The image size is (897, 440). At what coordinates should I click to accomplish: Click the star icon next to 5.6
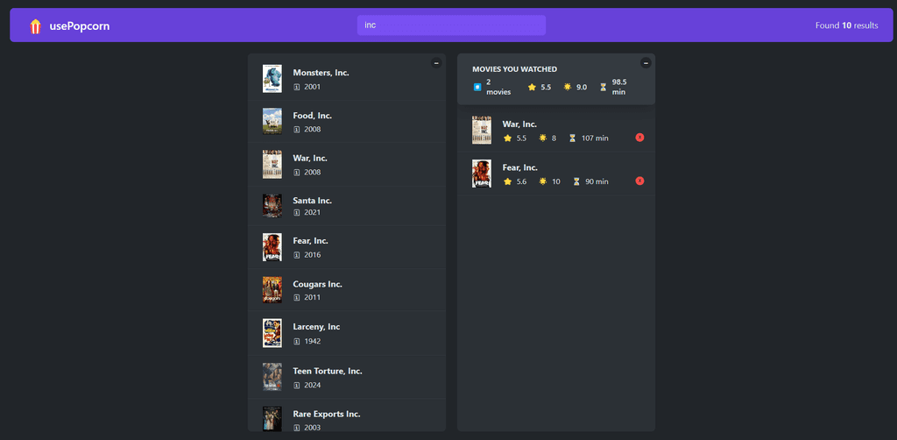507,181
